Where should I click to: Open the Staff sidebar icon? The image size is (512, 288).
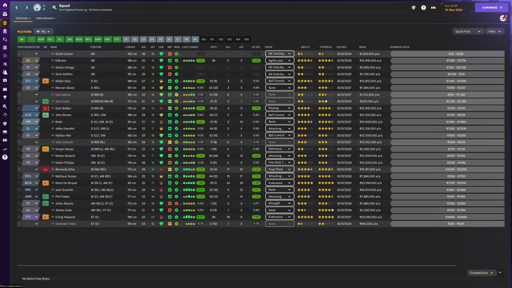coord(5,64)
